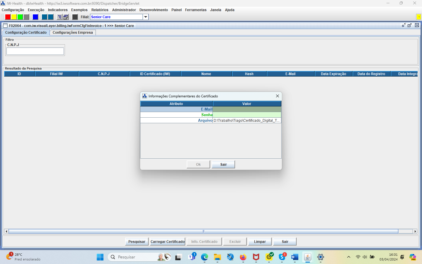This screenshot has height=264, width=422.
Task: Click the gray color toolbar square
Action: 26,17
